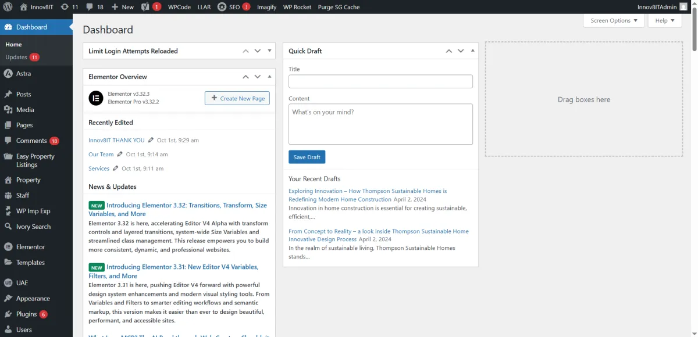Click the Plugins plug icon
698x337 pixels.
pos(8,314)
